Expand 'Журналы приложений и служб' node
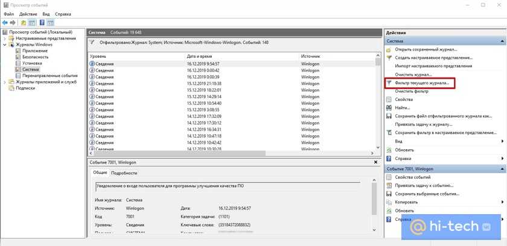This screenshot has height=246, width=507. [4, 82]
